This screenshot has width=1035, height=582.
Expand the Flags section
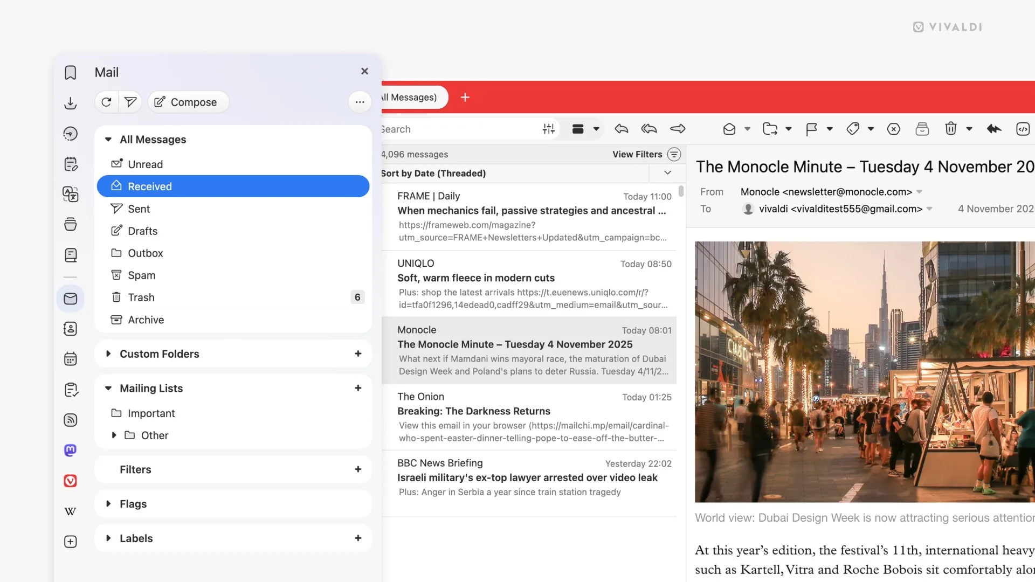coord(108,504)
